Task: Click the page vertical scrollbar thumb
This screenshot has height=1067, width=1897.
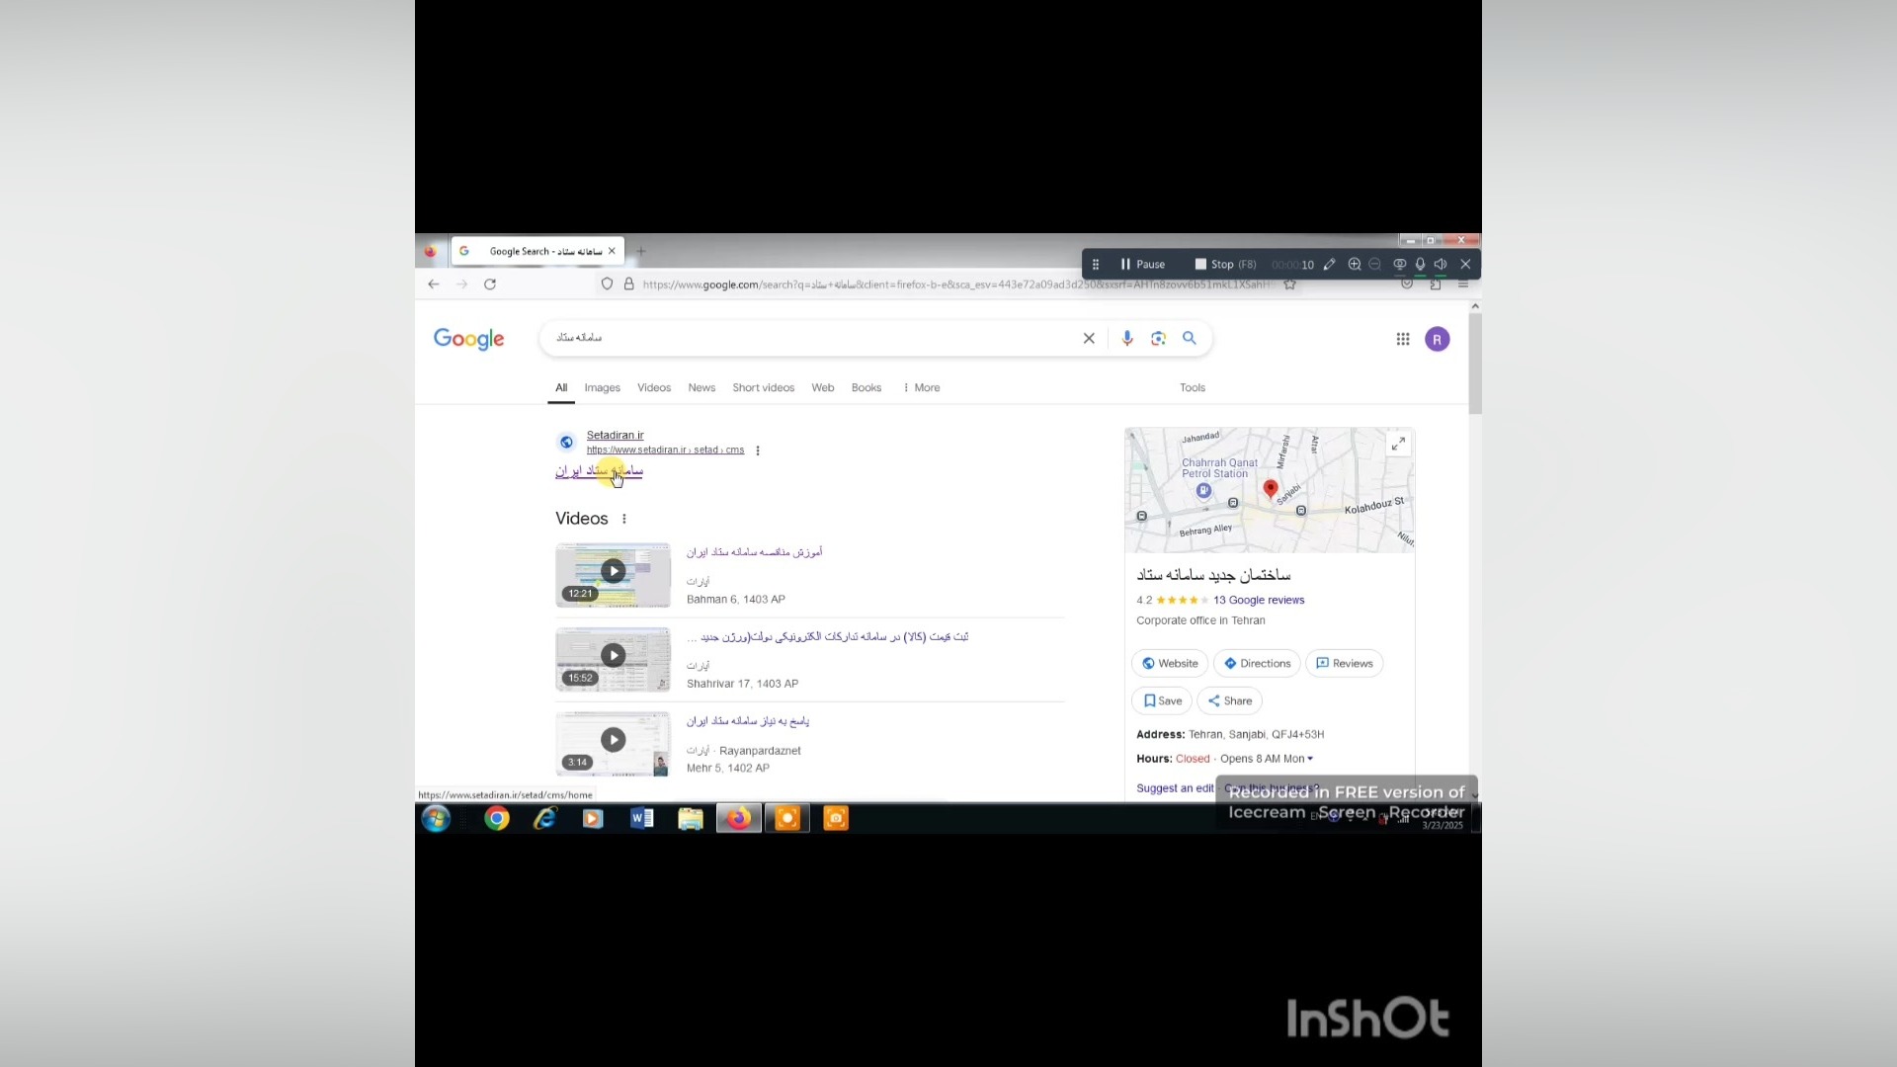Action: 1475,364
